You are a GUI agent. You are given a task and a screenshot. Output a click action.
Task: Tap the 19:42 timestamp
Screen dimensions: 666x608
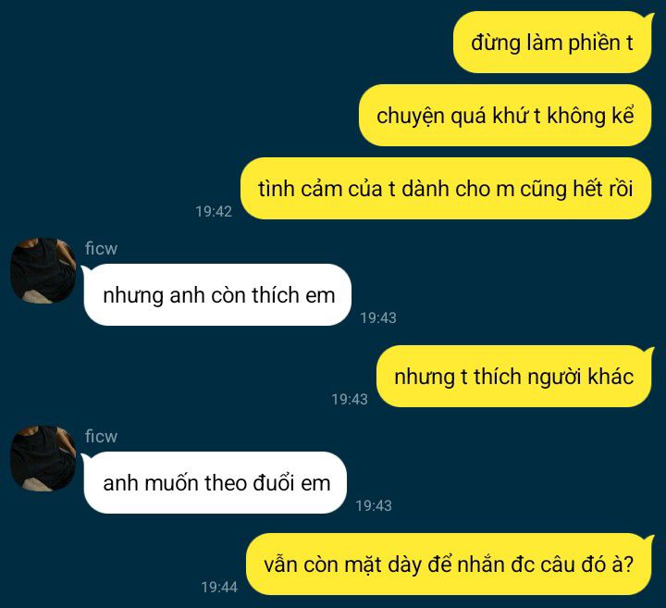pyautogui.click(x=214, y=211)
